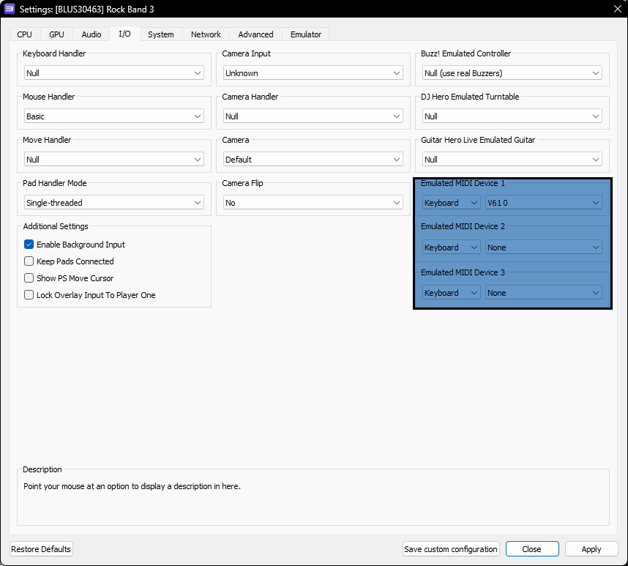Viewport: 628px width, 566px height.
Task: Click the 'Additional Settings' group label
Action: click(56, 226)
